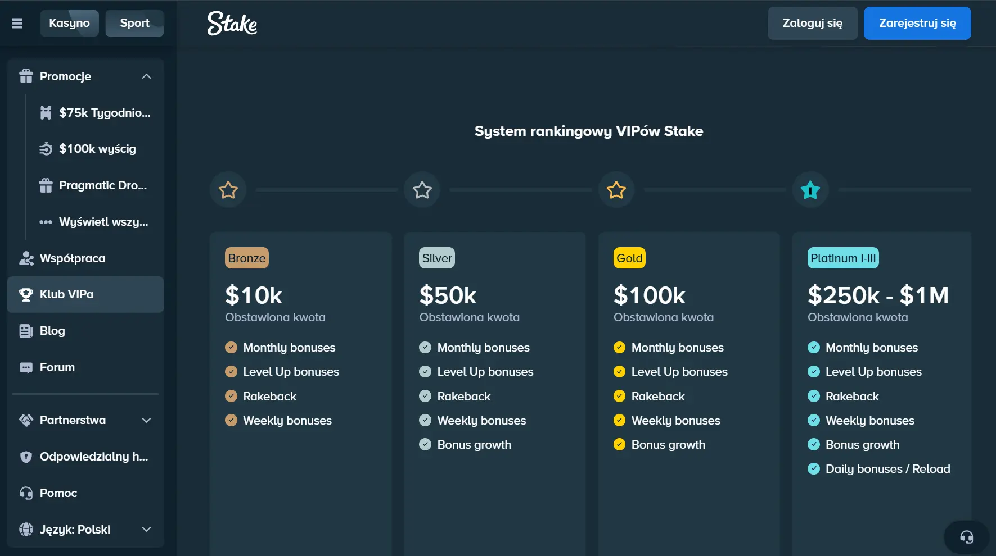This screenshot has width=996, height=556.
Task: Click Weekly bonuses in Bronze card
Action: pos(287,421)
